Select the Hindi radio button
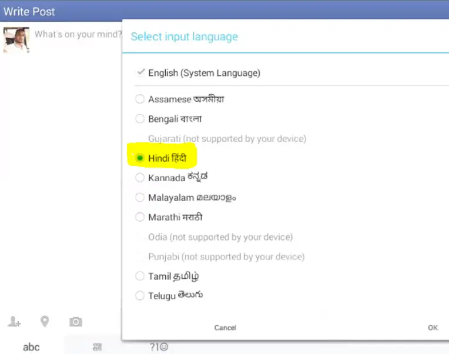Viewport: 449px width, 354px height. [x=140, y=158]
